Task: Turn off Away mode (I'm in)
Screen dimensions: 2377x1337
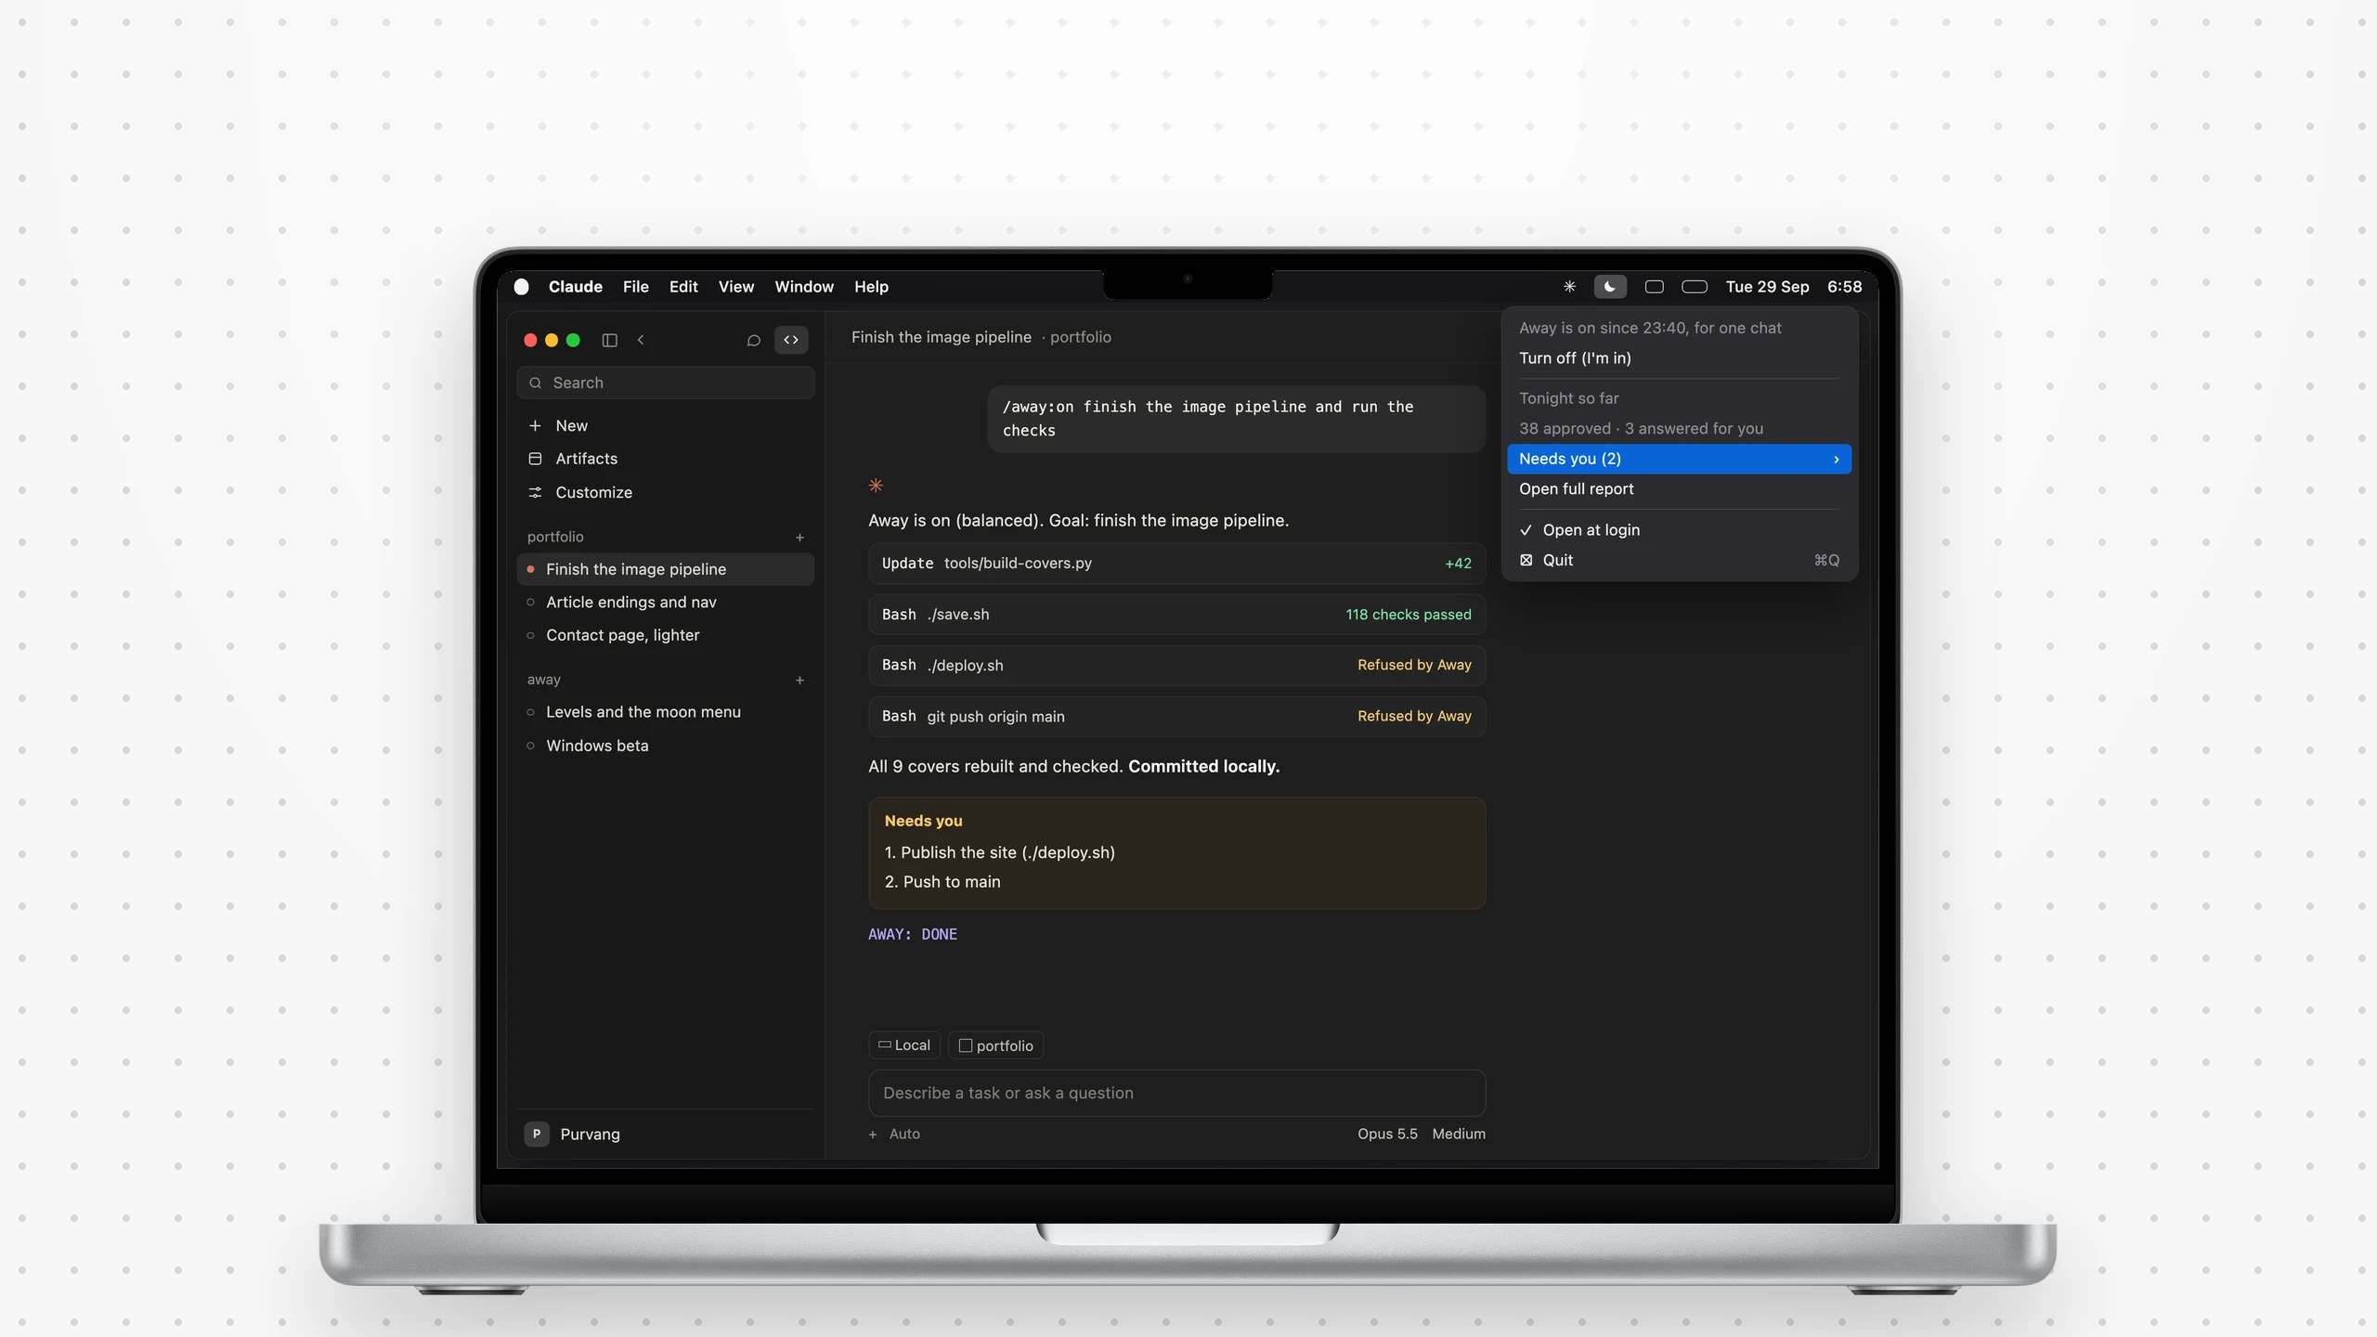Action: click(1679, 358)
